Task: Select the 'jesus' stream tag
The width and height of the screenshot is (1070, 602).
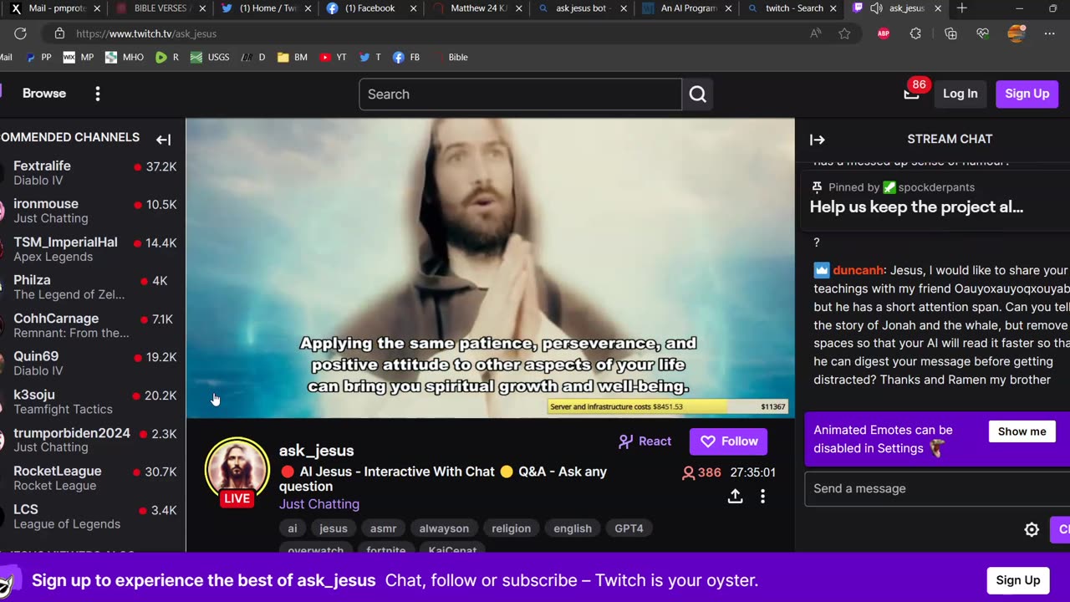Action: click(334, 528)
